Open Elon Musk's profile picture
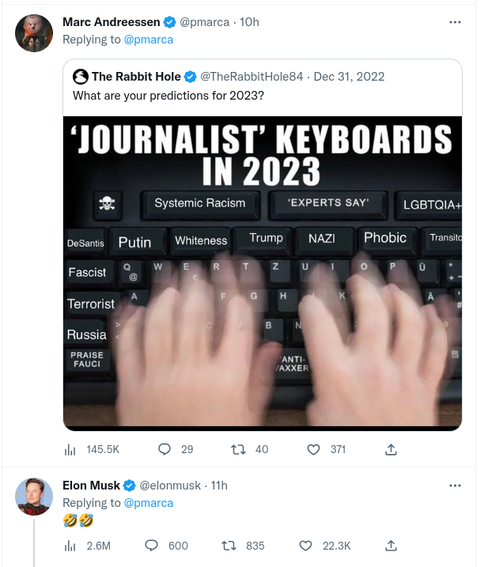 (35, 497)
